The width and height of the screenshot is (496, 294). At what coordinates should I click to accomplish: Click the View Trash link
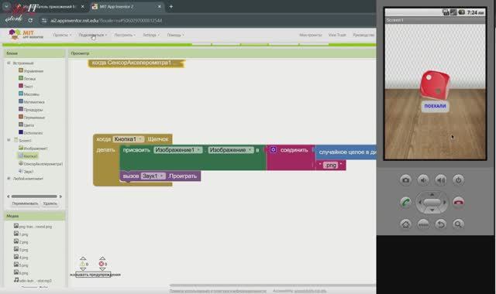(337, 35)
